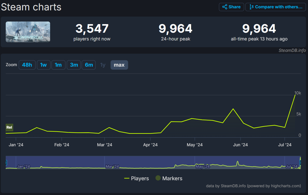Click the SteamDB.info watermark text

point(292,50)
